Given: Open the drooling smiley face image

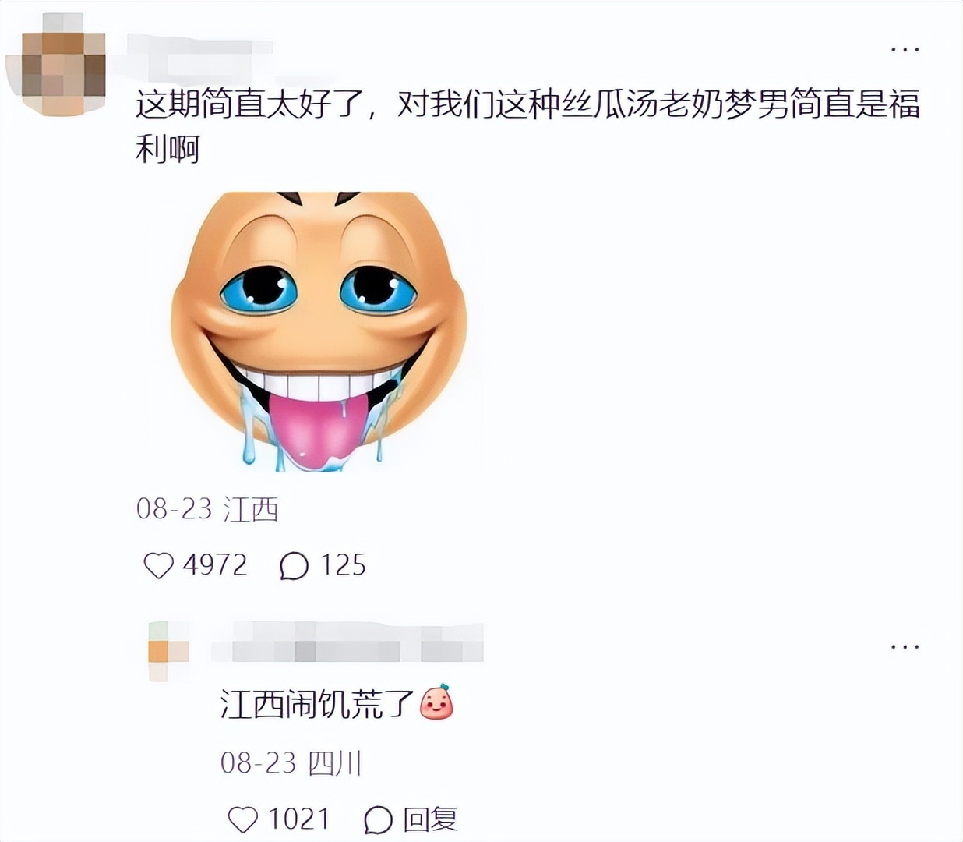Looking at the screenshot, I should point(319,331).
